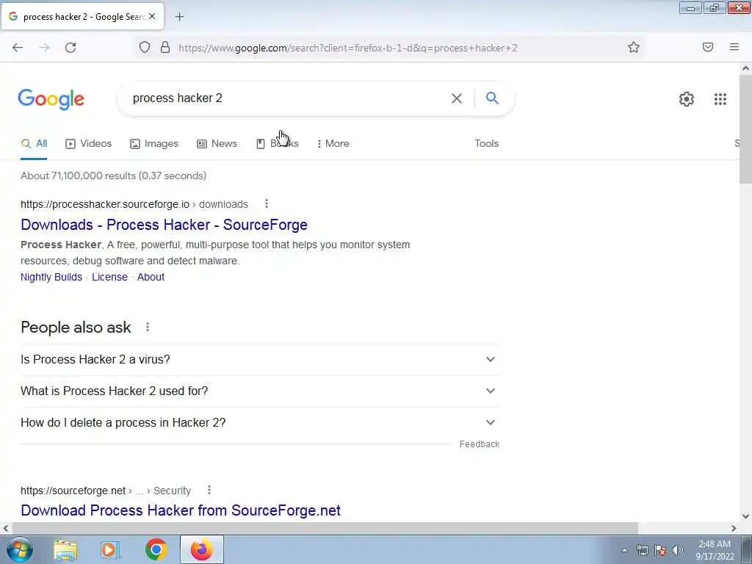
Task: Open options menu for the sourceforge.net result
Action: pos(209,490)
